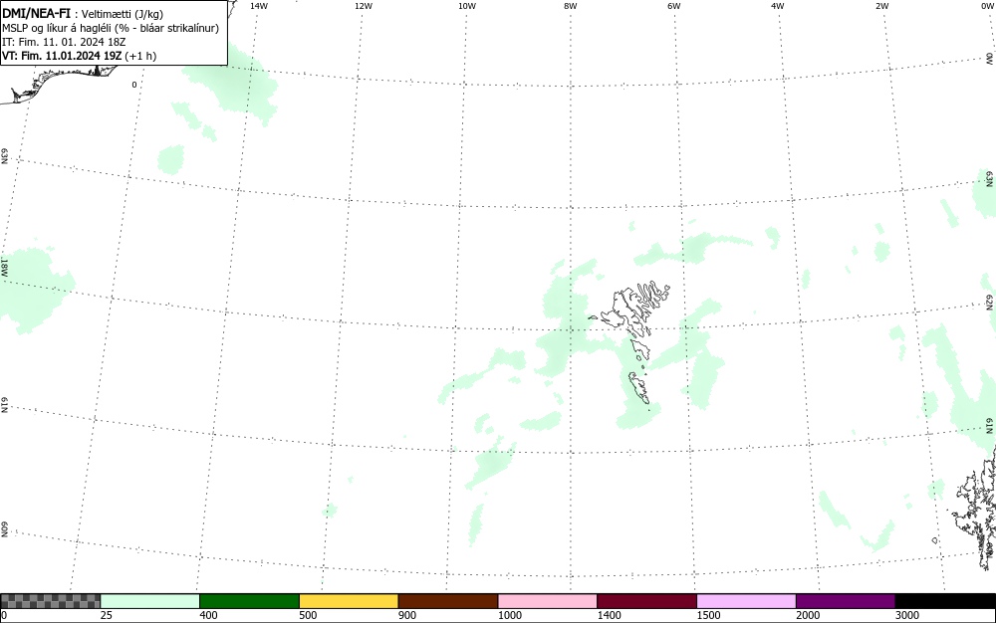This screenshot has height=623, width=996.
Task: Click the checkered 0–25 legend swatch
Action: click(50, 601)
